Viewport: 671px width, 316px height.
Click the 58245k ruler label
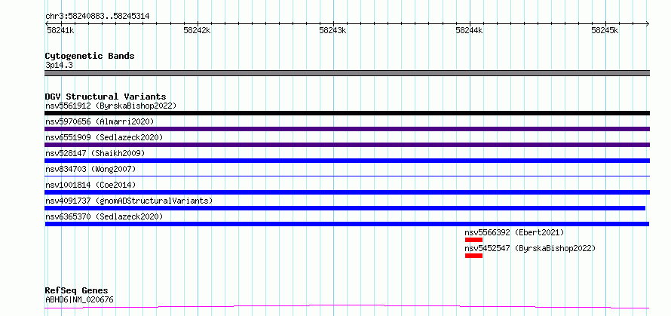point(605,30)
